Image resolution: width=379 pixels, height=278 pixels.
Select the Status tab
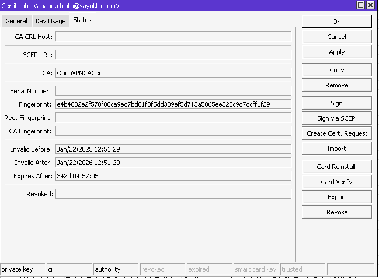click(82, 20)
